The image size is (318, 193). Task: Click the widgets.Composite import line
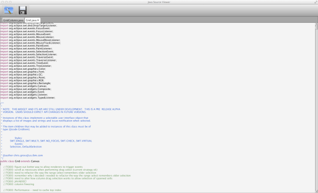point(26,89)
